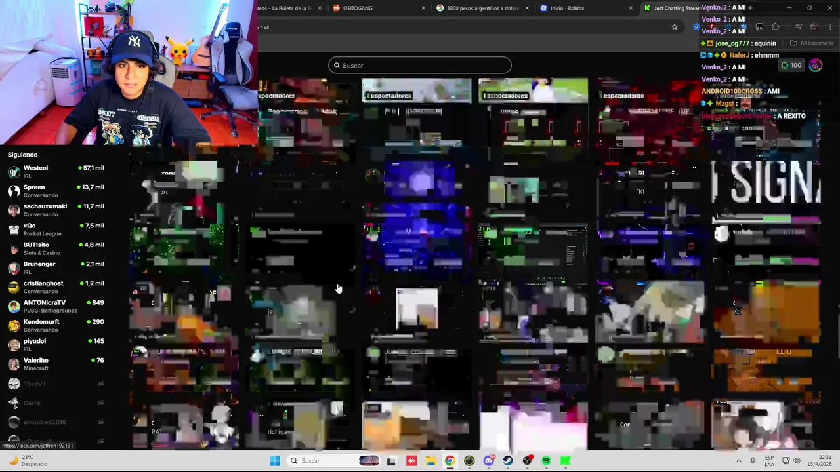The width and height of the screenshot is (840, 472).
Task: Open ANTONIcraTV PUBG Battlegrounds channel
Action: tap(56, 306)
